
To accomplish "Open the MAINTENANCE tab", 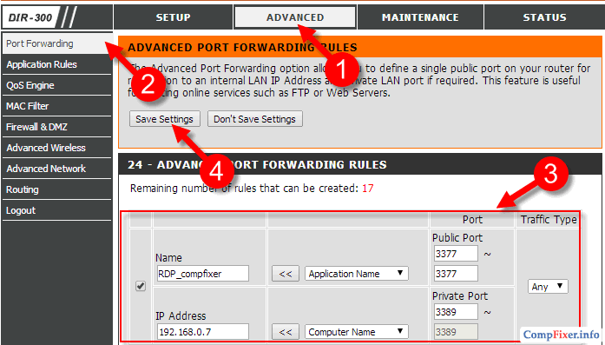I will click(x=420, y=17).
